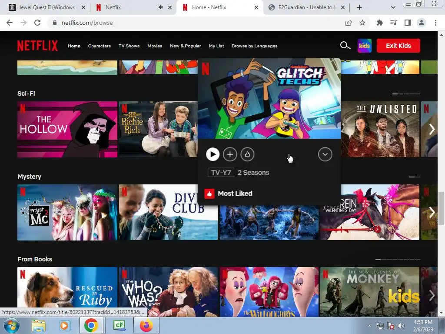Click the TV-Y7 maturity rating
The image size is (445, 334).
click(221, 172)
